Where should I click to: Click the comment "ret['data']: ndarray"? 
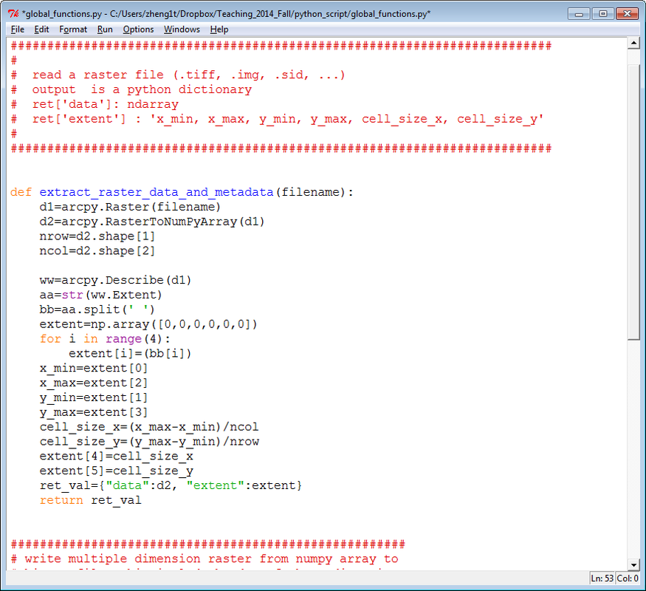(106, 104)
